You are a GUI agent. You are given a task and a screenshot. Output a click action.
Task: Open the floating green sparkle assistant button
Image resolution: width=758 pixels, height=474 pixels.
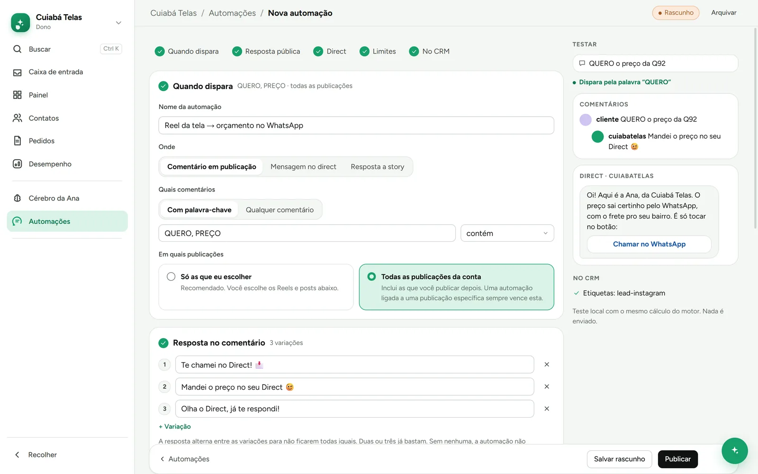[x=734, y=450]
